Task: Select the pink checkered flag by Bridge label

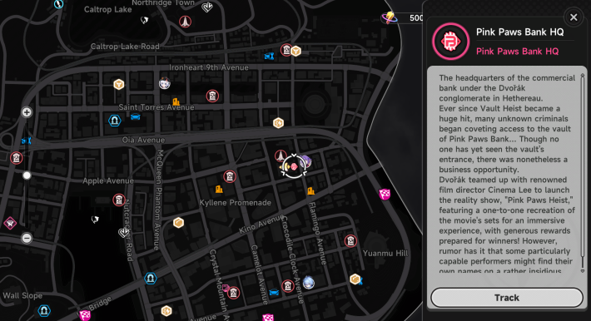Action: point(84,315)
